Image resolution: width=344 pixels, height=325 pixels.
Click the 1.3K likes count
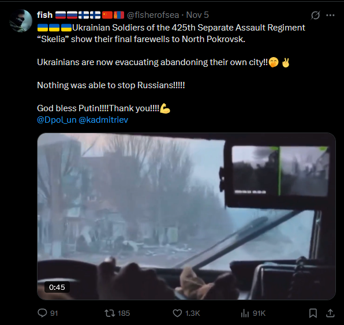tap(192, 313)
